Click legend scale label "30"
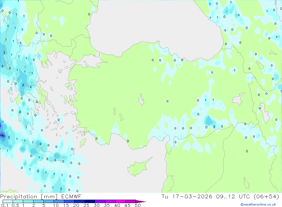This screenshot has height=207, width=282. pos(96,205)
